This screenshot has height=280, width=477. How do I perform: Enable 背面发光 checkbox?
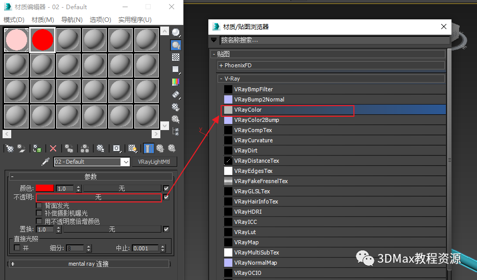39,206
